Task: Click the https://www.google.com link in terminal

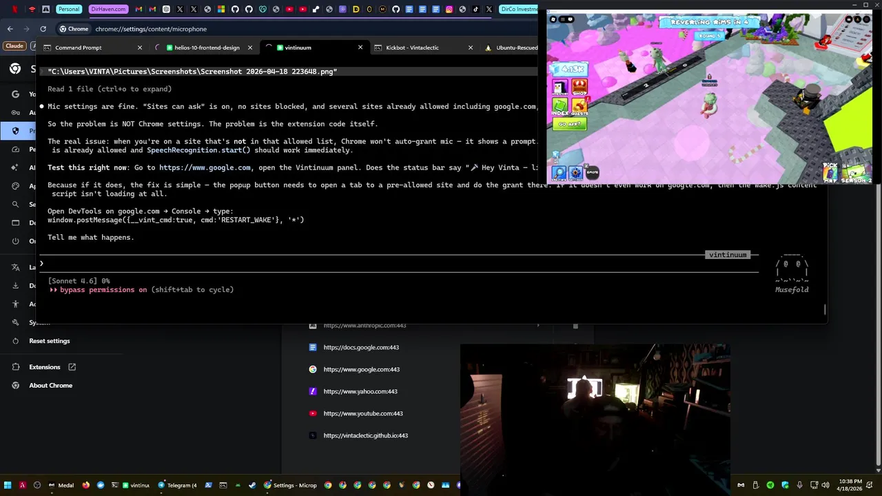Action: [205, 167]
